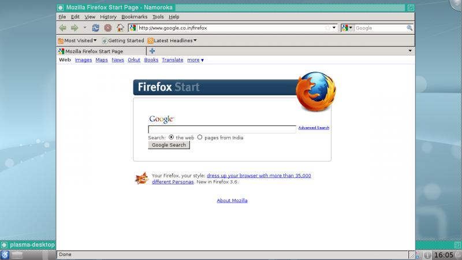Viewport: 462px width, 260px height.
Task: Open the View menu
Action: click(90, 17)
